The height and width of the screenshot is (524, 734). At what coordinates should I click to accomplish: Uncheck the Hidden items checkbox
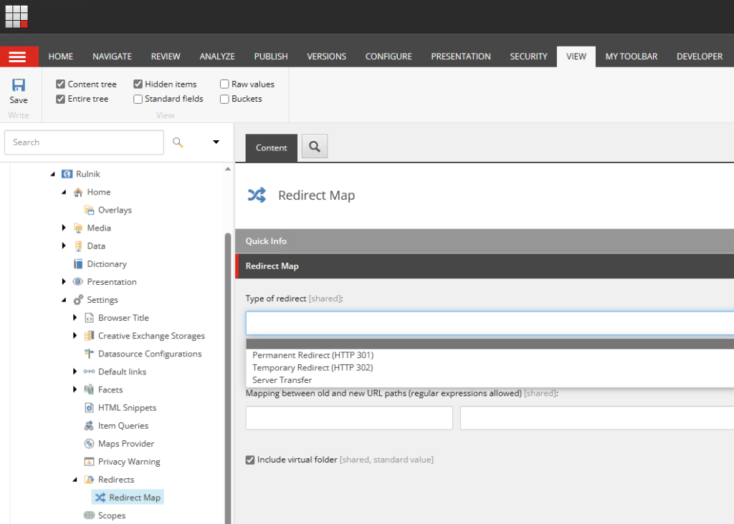(x=138, y=84)
